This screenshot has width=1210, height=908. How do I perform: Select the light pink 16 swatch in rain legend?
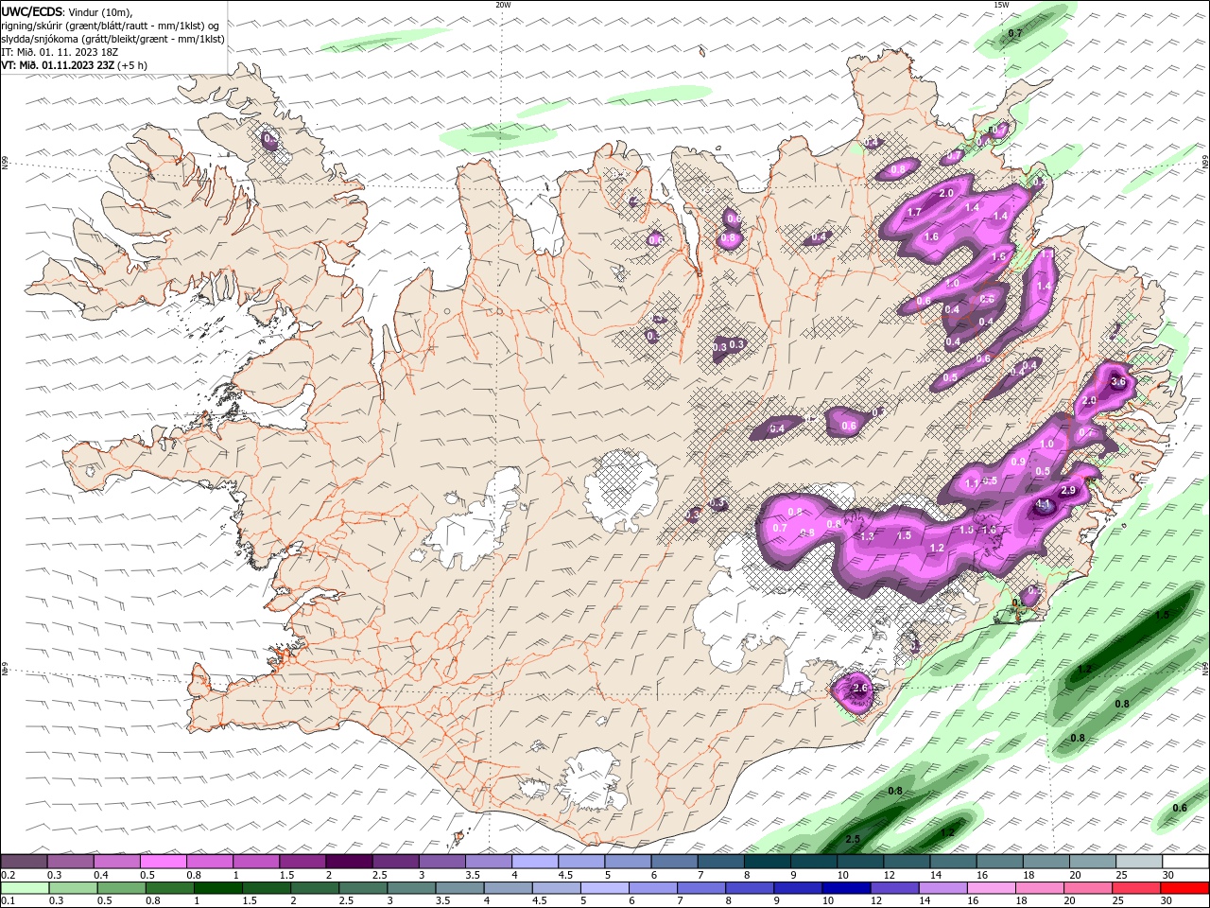993,888
